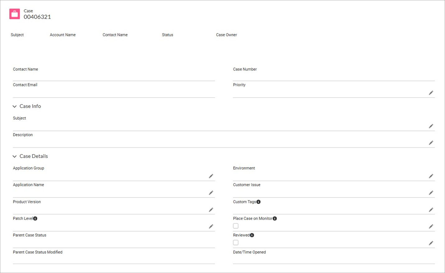The image size is (445, 273).
Task: Edit the Subject field via its pencil icon
Action: (x=431, y=126)
